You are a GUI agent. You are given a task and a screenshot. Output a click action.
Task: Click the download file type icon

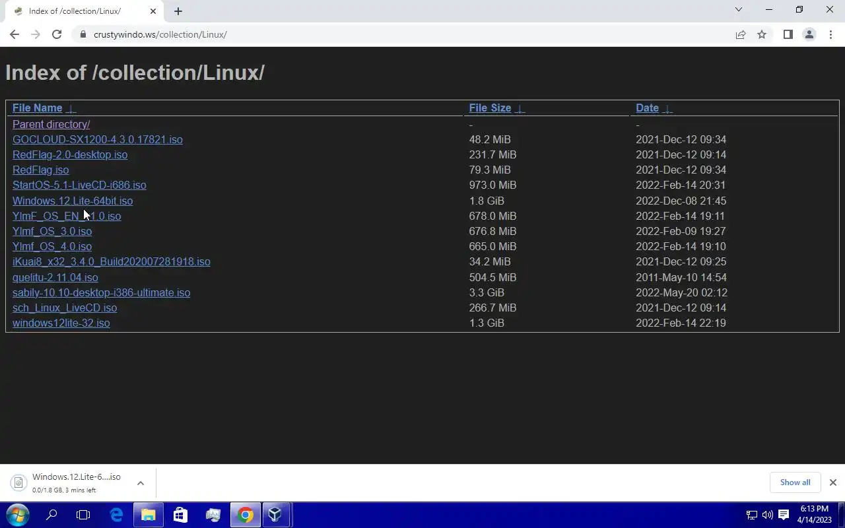pos(18,483)
